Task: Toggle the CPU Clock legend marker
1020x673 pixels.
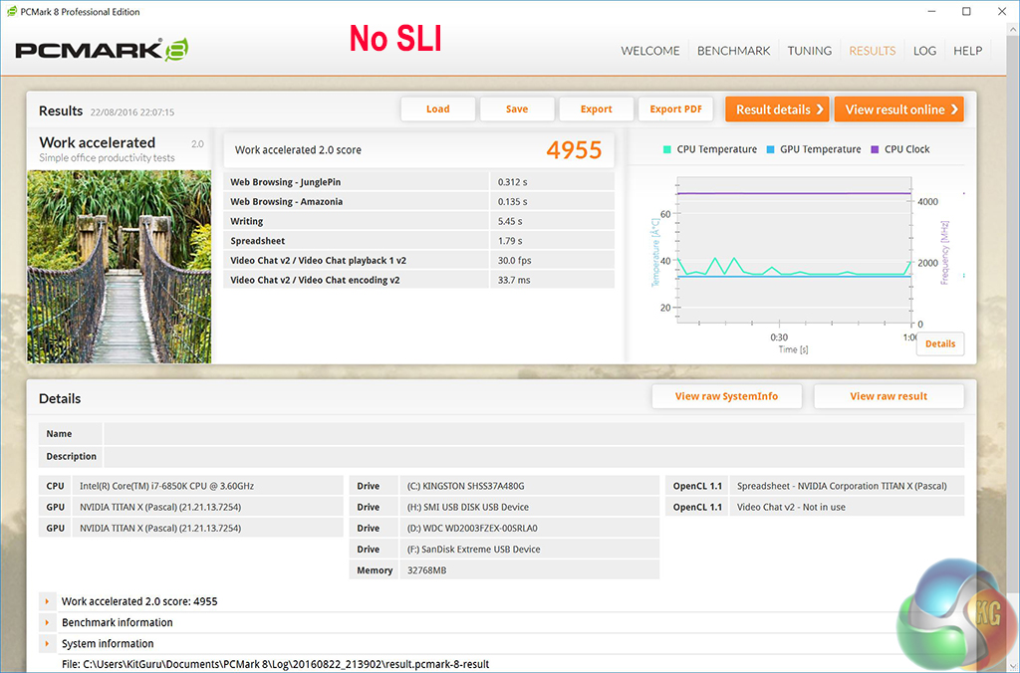Action: (875, 149)
